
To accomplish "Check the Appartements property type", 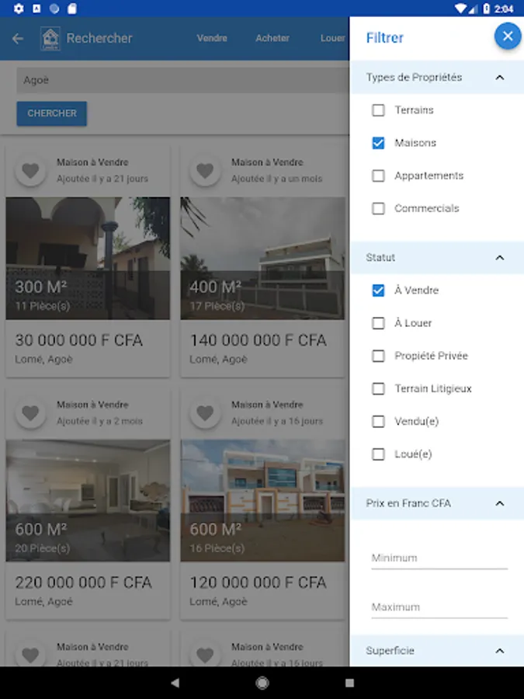I will [x=378, y=176].
